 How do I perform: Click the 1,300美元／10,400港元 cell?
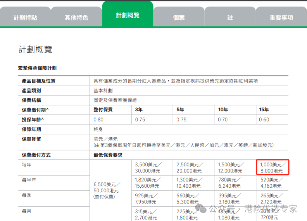coord(189,183)
